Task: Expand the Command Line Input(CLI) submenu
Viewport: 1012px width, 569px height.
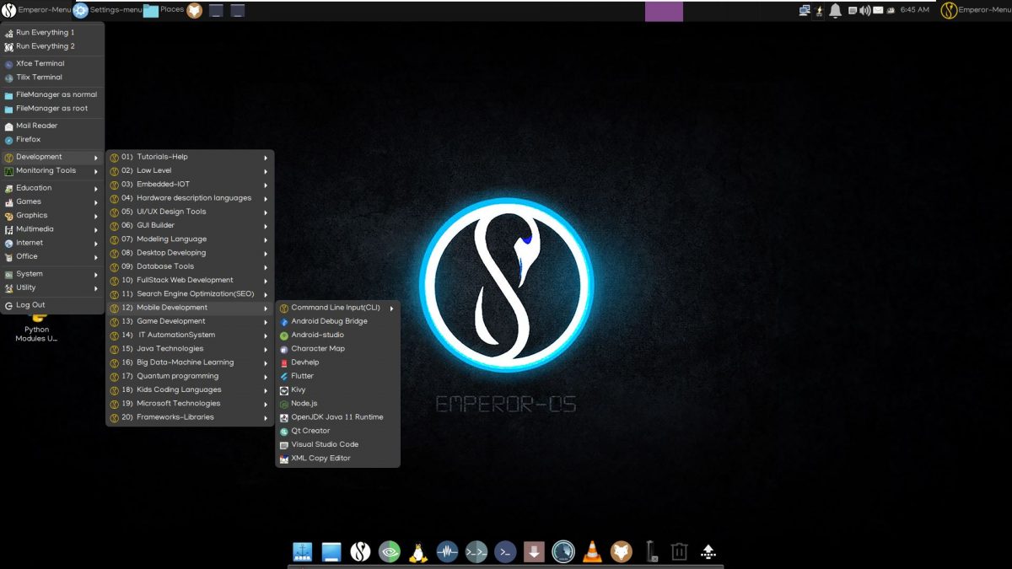Action: point(336,308)
